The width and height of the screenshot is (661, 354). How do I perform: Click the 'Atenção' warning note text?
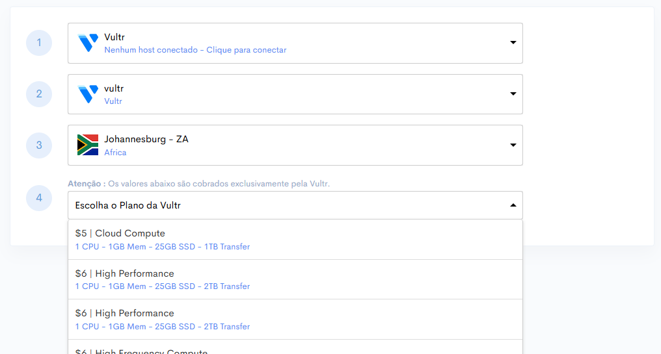coord(198,184)
